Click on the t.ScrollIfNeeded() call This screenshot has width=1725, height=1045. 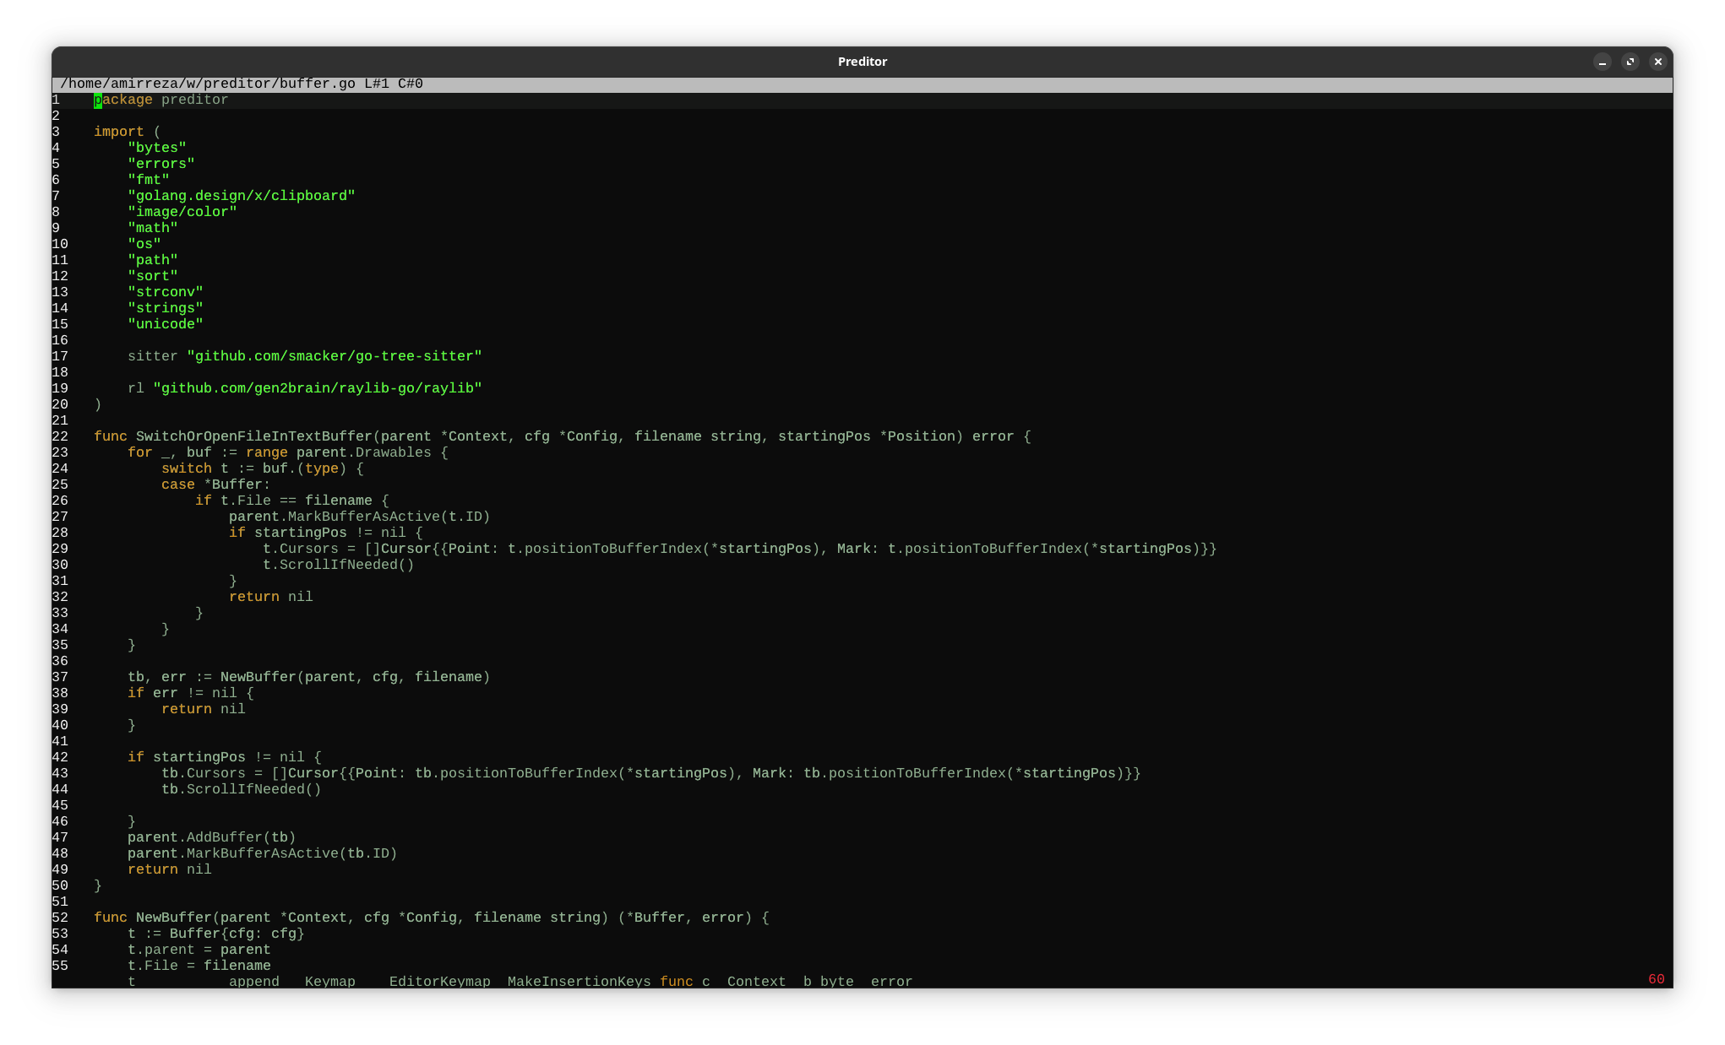338,565
